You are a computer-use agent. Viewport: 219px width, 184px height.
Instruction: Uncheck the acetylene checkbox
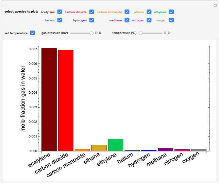[60, 12]
